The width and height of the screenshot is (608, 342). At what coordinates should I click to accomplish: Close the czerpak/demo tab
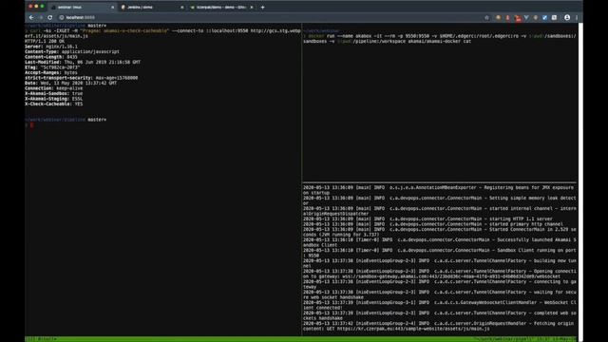(251, 7)
